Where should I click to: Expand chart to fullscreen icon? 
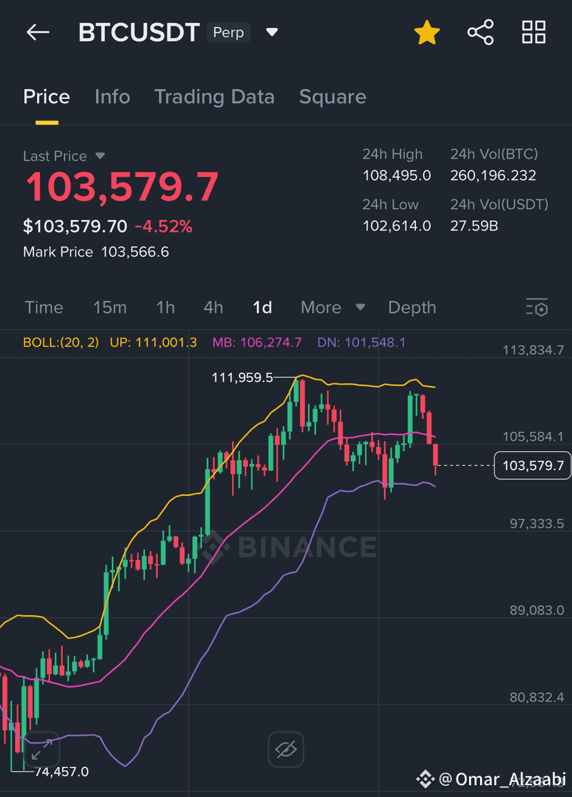(x=41, y=749)
